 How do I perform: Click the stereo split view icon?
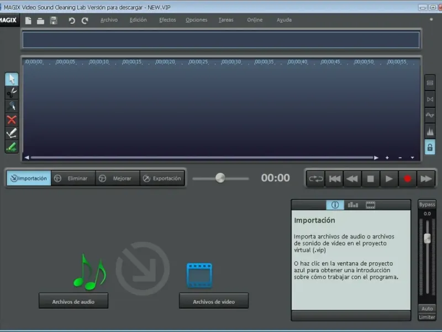click(x=430, y=99)
